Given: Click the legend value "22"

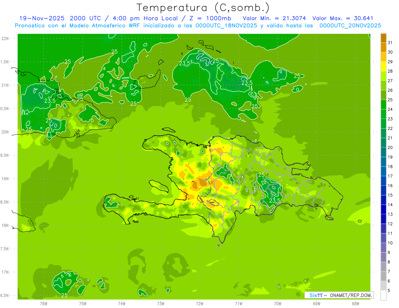Looking at the screenshot, I should coord(390,129).
